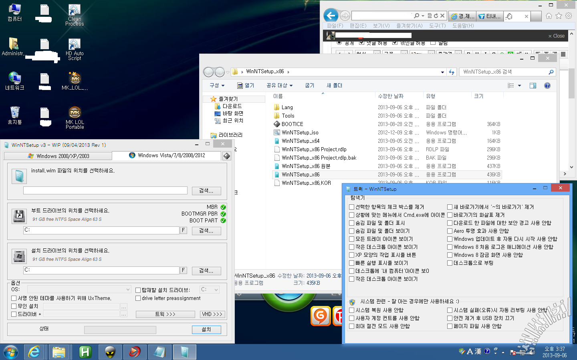Click the green H taskbar icon

coord(85,352)
